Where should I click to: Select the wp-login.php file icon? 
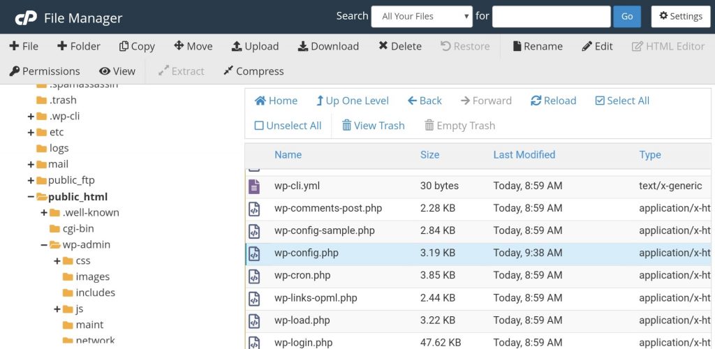(254, 343)
